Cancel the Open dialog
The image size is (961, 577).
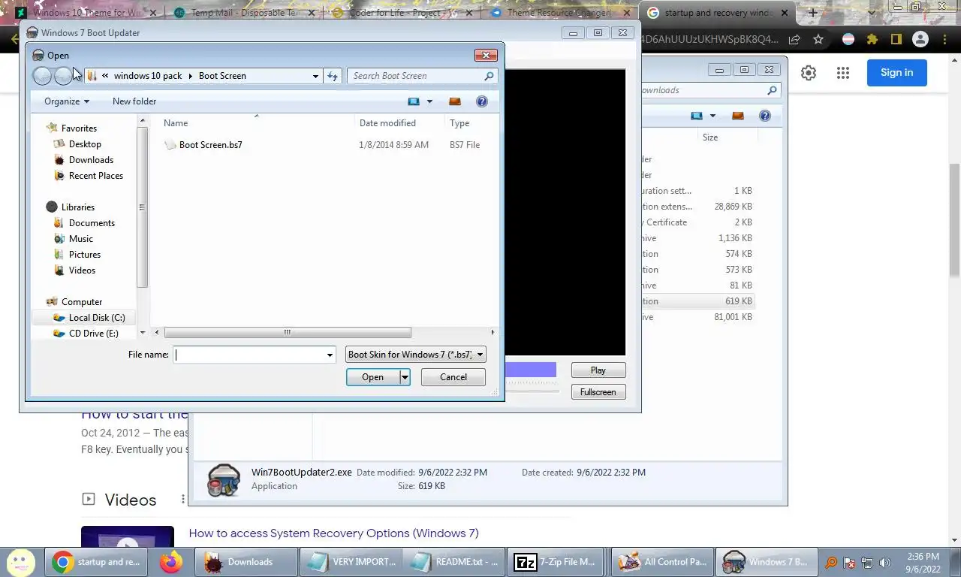[x=453, y=377]
